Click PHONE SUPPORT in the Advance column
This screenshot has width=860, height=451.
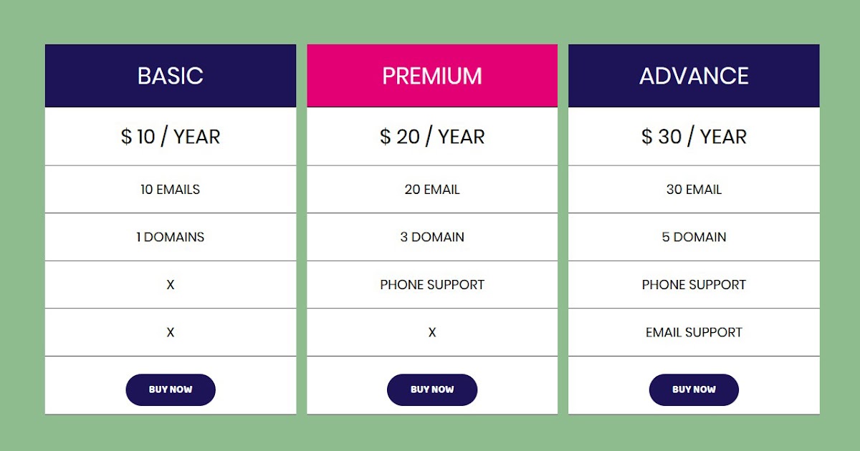(694, 285)
